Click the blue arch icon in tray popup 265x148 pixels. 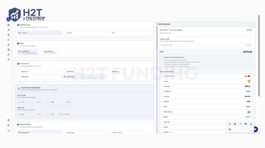(x=246, y=124)
